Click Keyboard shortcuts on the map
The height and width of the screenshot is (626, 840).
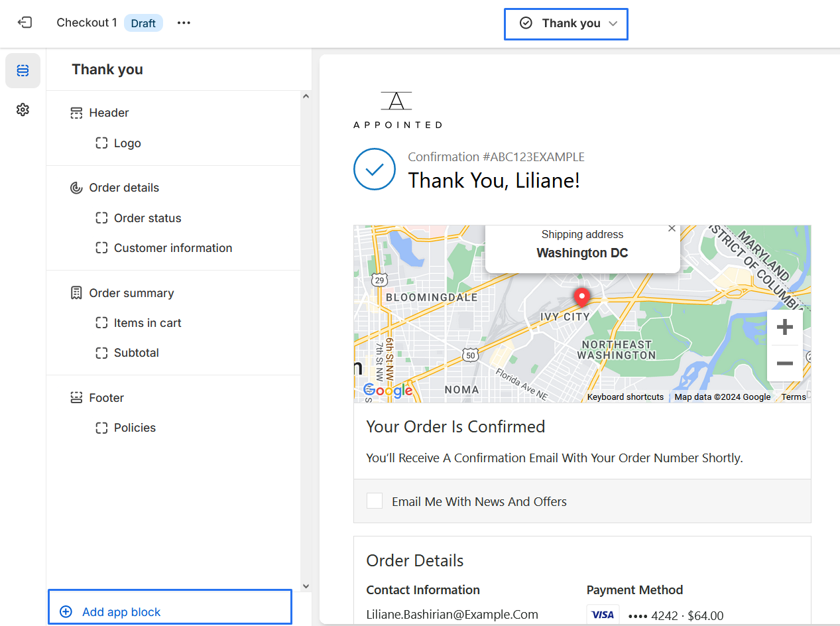[625, 397]
